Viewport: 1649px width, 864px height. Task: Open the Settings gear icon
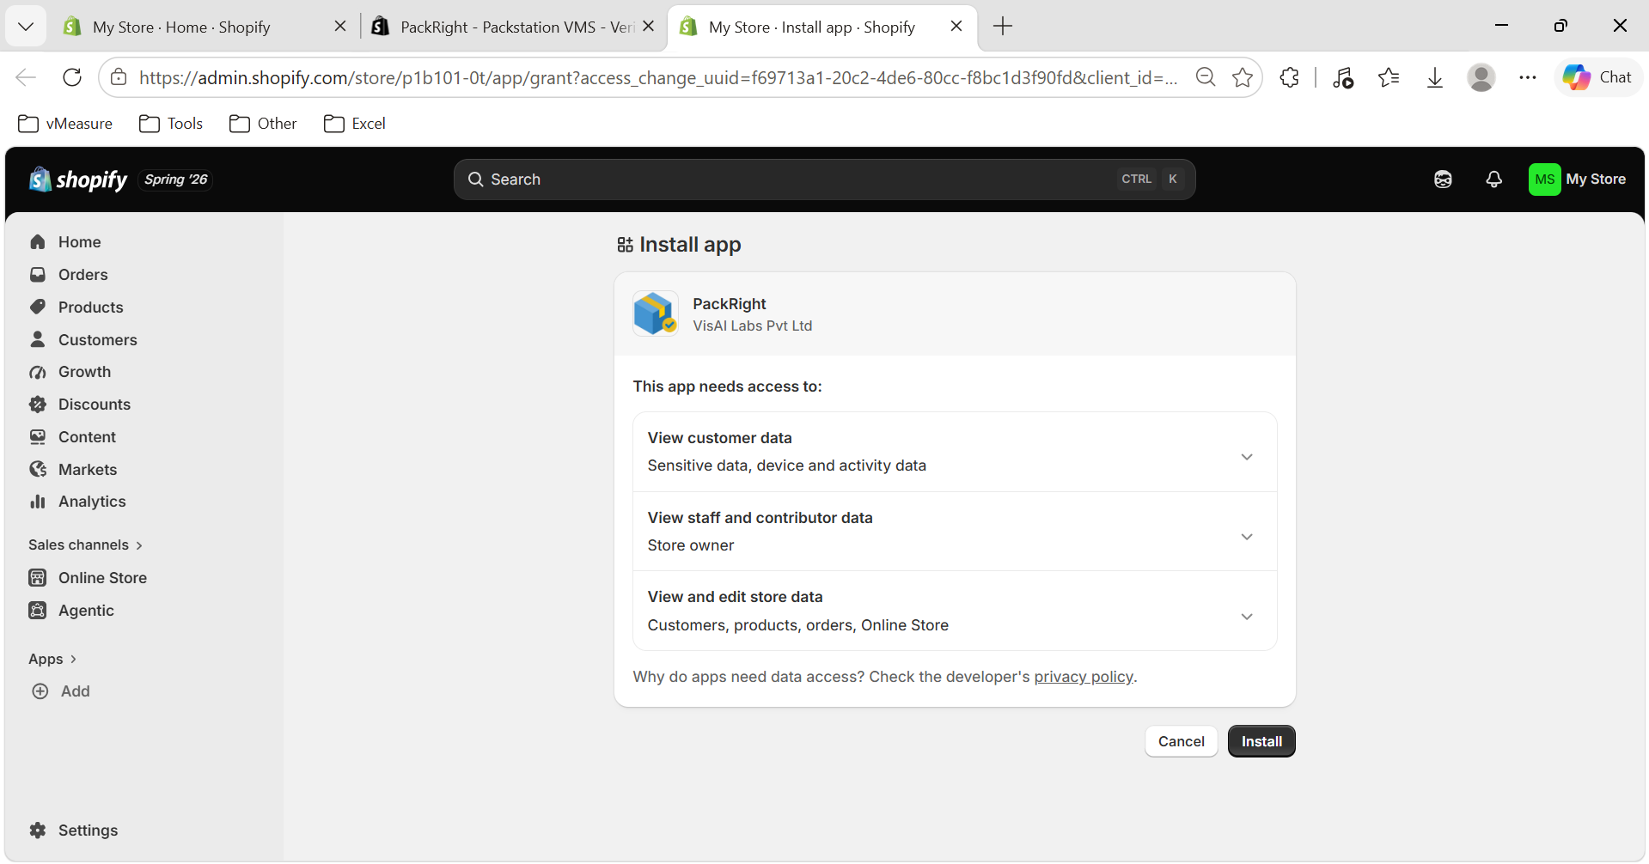[x=38, y=831]
